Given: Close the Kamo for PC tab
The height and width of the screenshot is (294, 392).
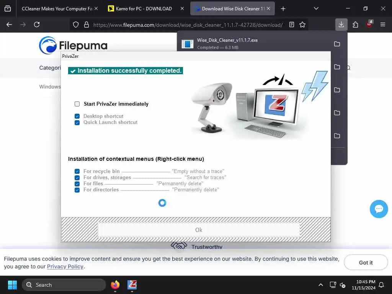Looking at the screenshot, I should [x=182, y=8].
